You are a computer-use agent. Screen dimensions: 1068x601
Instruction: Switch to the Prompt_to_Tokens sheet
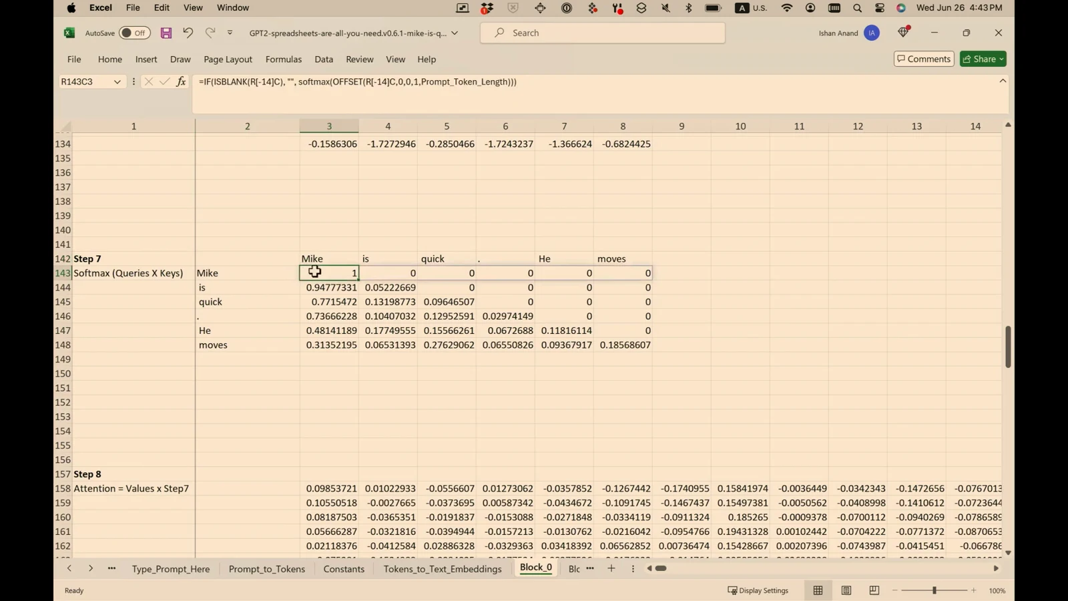[x=267, y=570]
